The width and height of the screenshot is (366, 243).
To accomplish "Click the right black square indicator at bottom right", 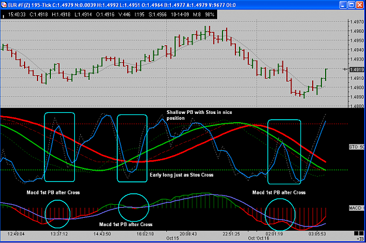I will pyautogui.click(x=361, y=233).
